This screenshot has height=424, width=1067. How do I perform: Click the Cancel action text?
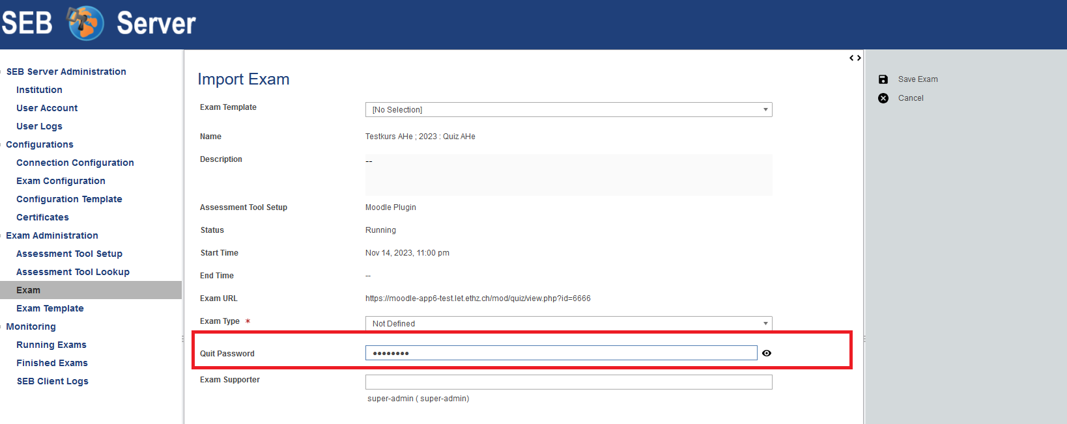pyautogui.click(x=911, y=98)
